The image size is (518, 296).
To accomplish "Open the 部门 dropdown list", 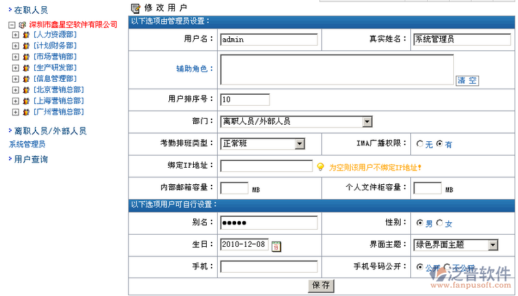I will point(366,122).
